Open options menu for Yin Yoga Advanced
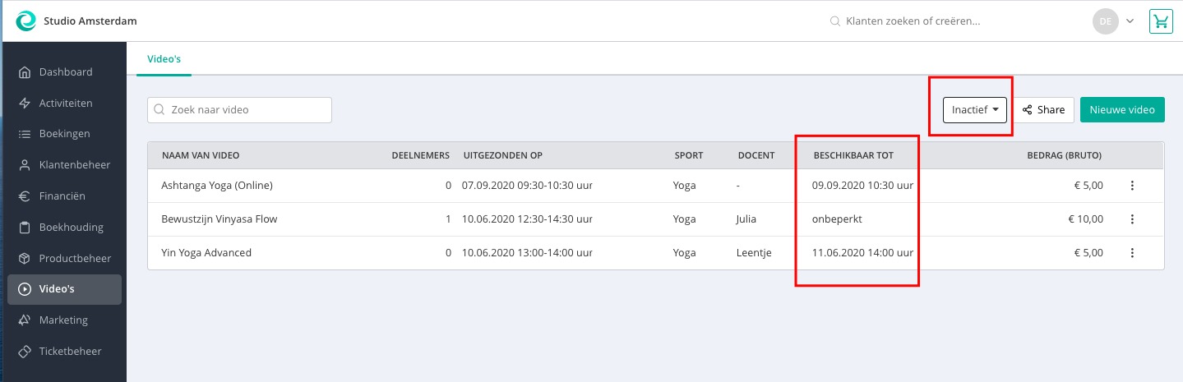Image resolution: width=1183 pixels, height=382 pixels. (x=1132, y=253)
